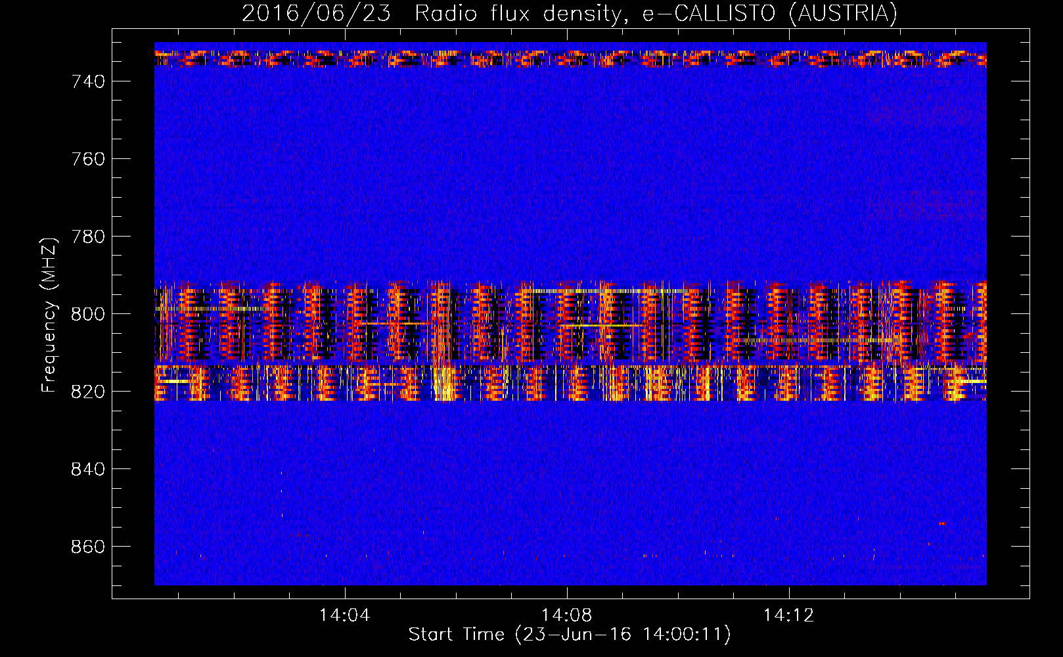
Task: Click the 740 frequency tick label
Action: click(88, 81)
